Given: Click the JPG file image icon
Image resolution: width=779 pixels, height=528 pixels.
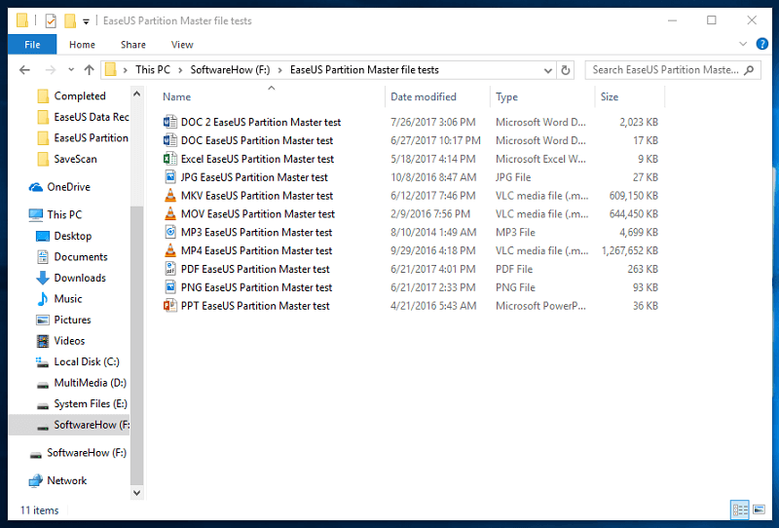Looking at the screenshot, I should point(169,177).
